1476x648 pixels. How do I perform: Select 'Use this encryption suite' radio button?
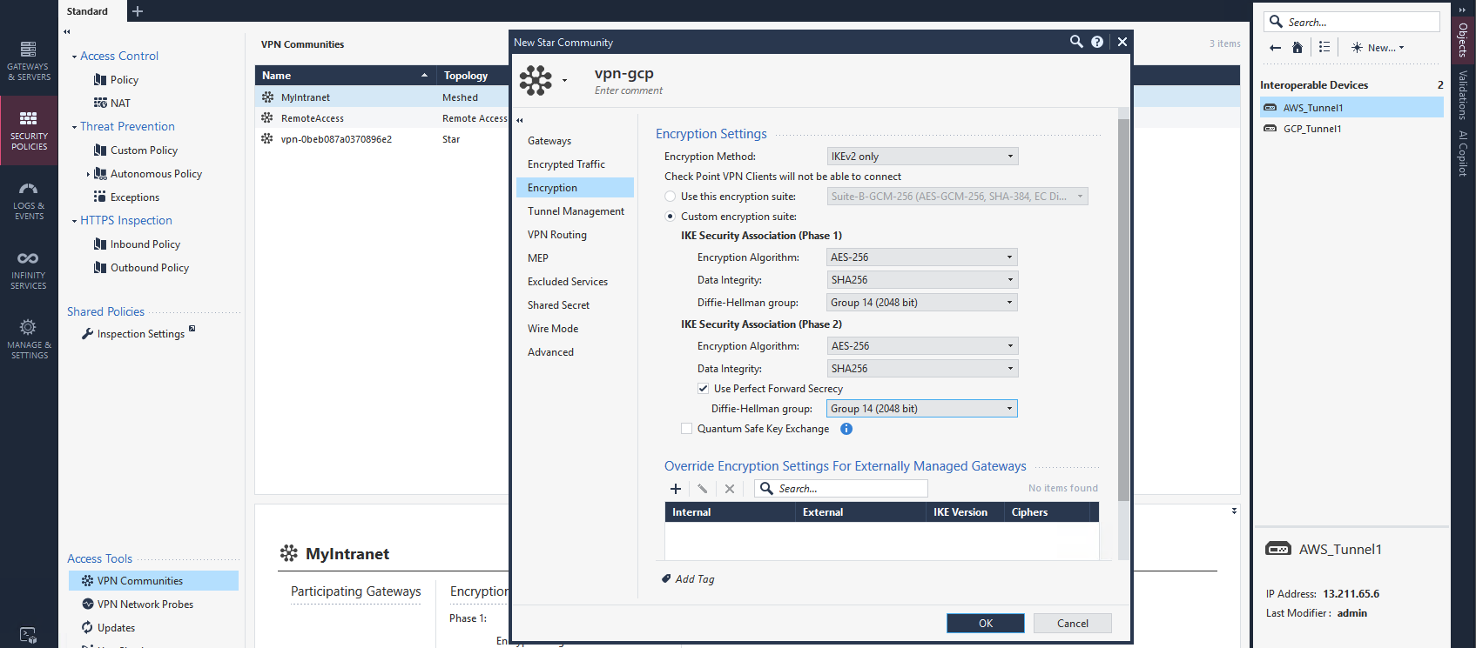[670, 197]
